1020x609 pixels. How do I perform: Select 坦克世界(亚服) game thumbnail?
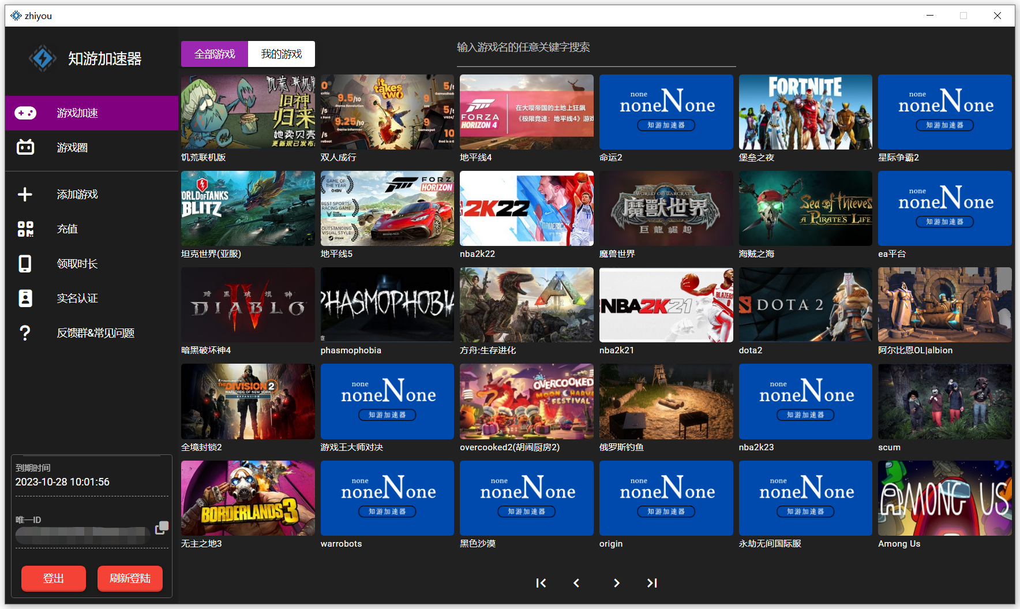coord(248,208)
